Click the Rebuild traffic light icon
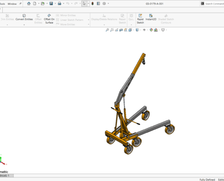 [93, 4]
